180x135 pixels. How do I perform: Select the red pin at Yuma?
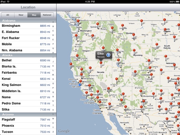point(110,104)
